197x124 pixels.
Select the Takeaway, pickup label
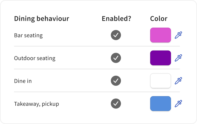(x=37, y=104)
